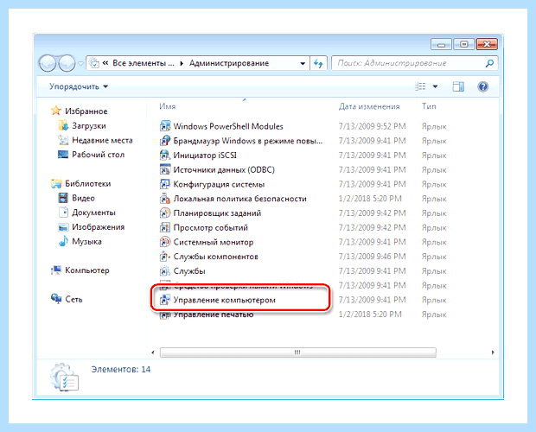Select Источники данных (ODBC) icon
The image size is (536, 432).
[x=165, y=169]
